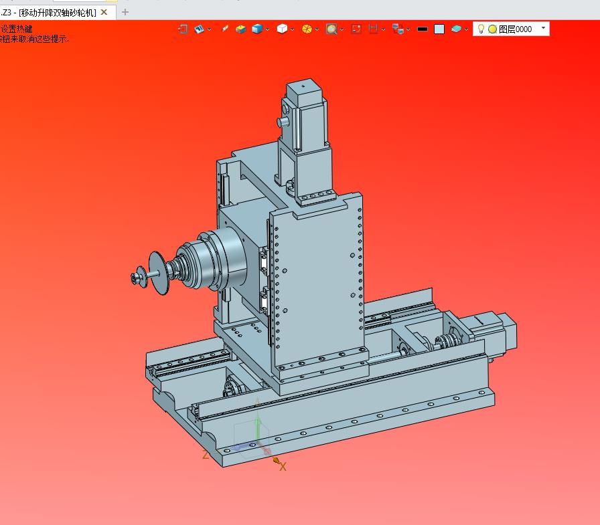Screen dimensions: 600x525
Task: Click the red square selection icon
Action: (x=356, y=29)
